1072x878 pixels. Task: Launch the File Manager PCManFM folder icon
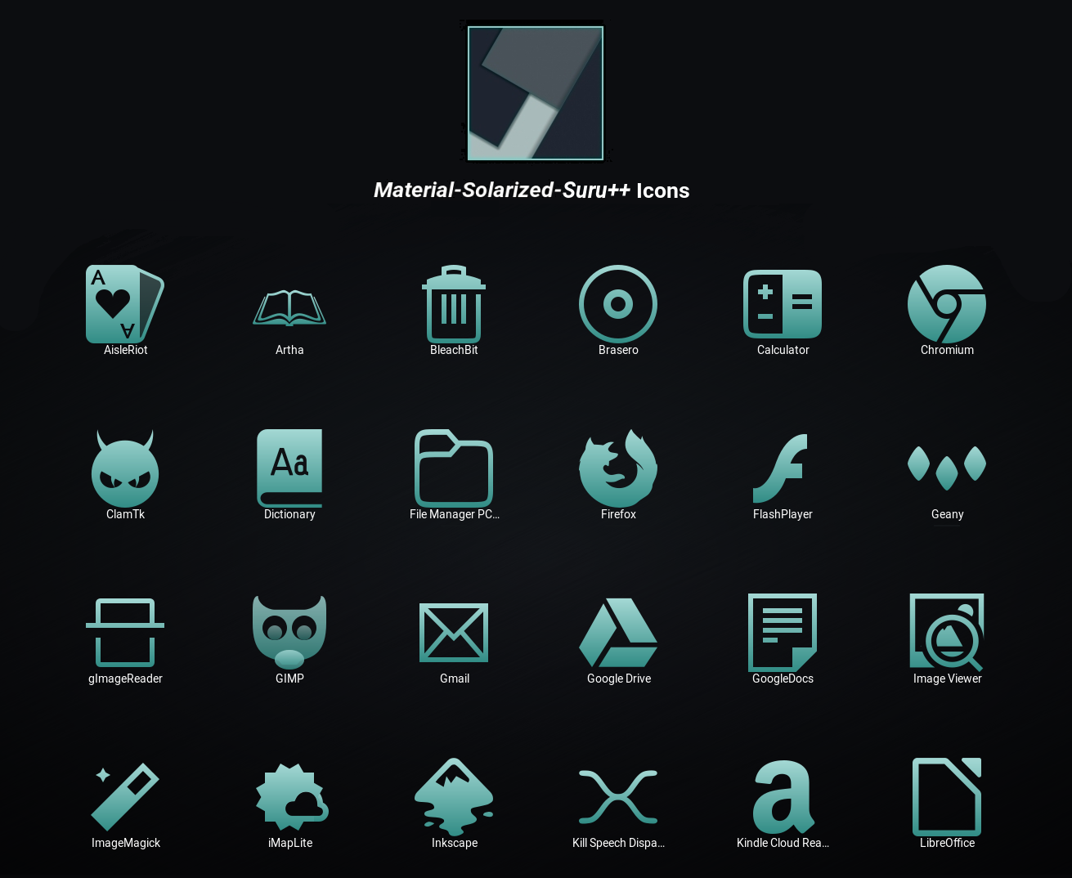coord(454,468)
